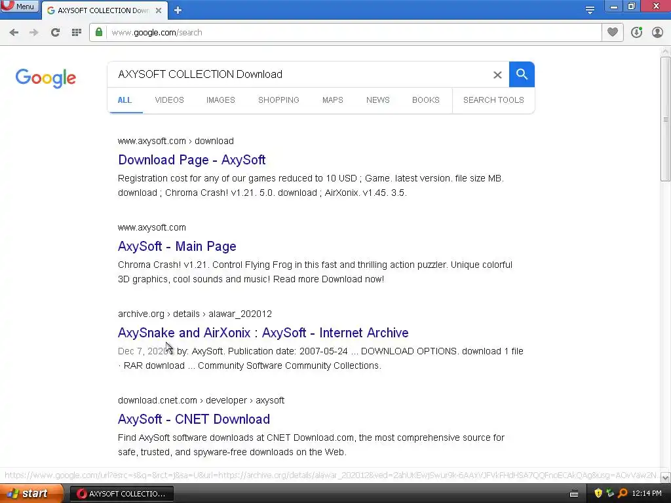Image resolution: width=671 pixels, height=503 pixels.
Task: Open the Windows start button
Action: [31, 494]
